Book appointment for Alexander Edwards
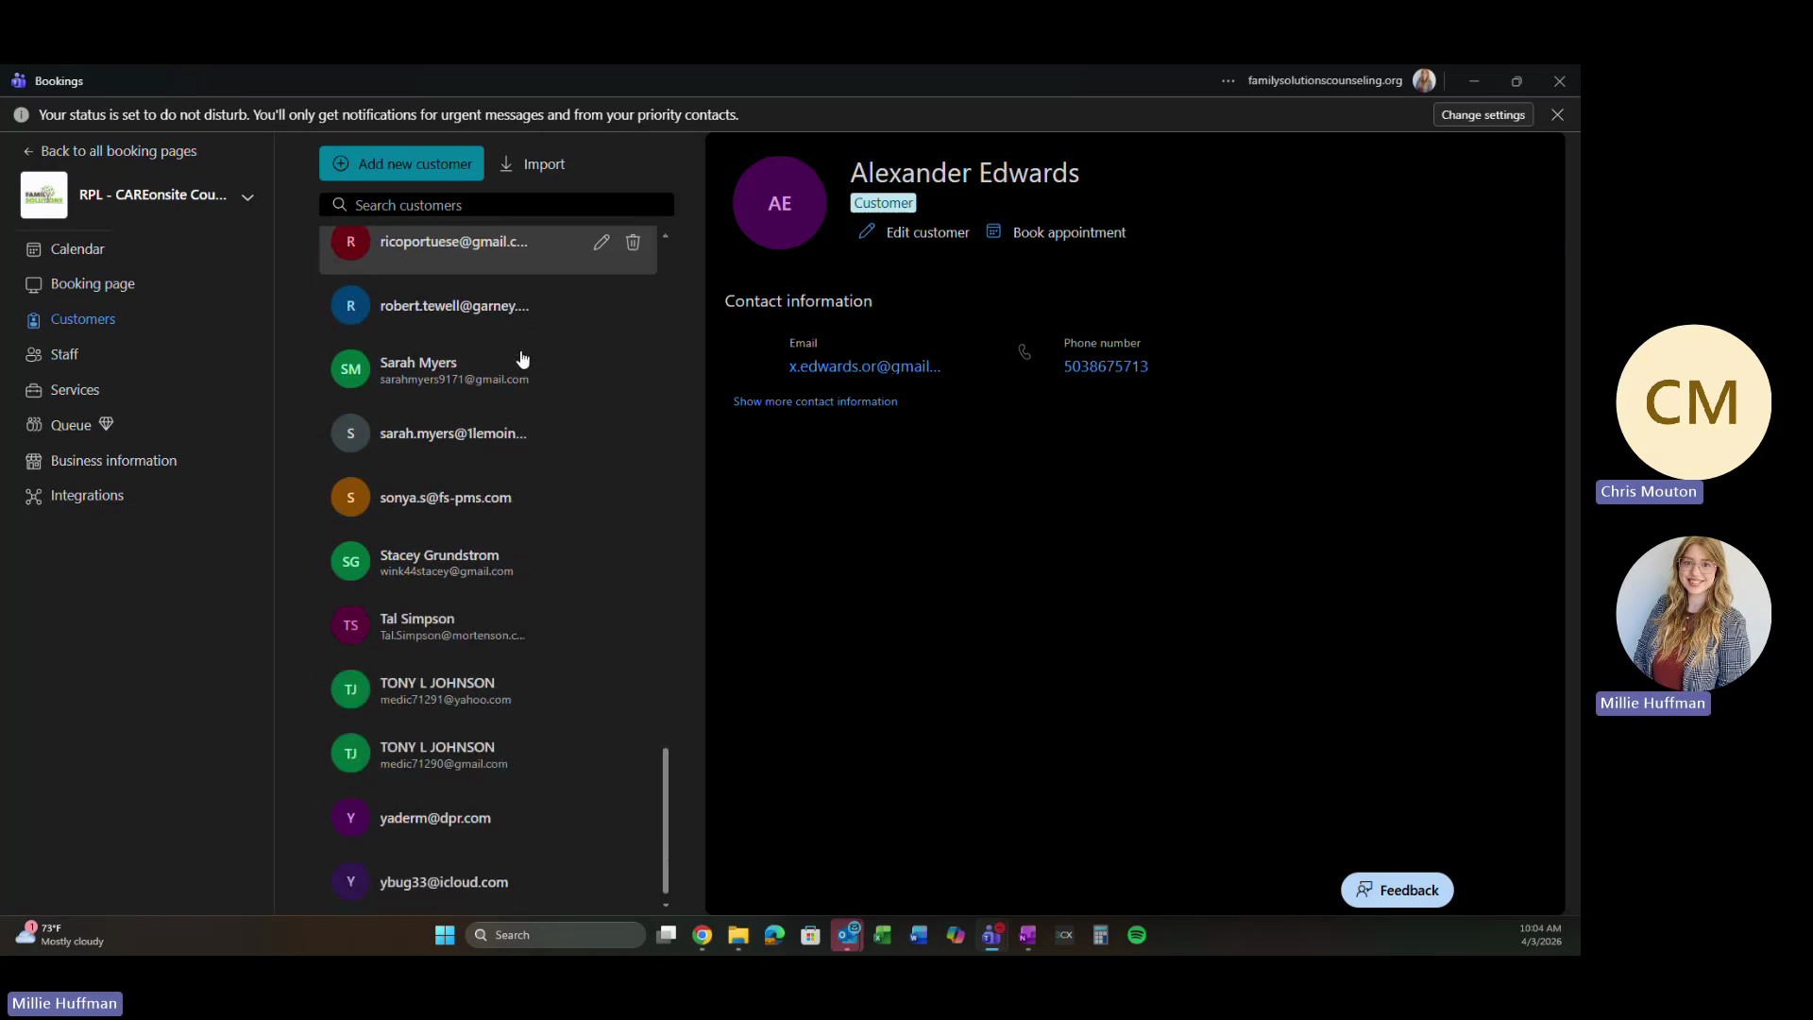The width and height of the screenshot is (1813, 1020). 1056,232
